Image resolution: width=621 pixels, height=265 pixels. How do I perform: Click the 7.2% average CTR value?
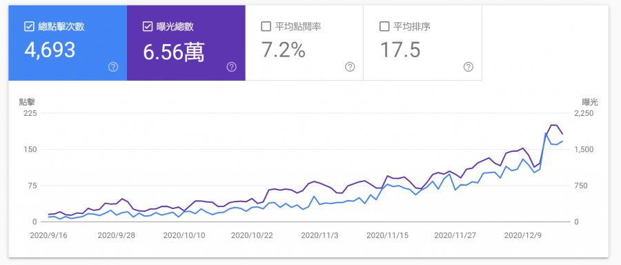[283, 50]
